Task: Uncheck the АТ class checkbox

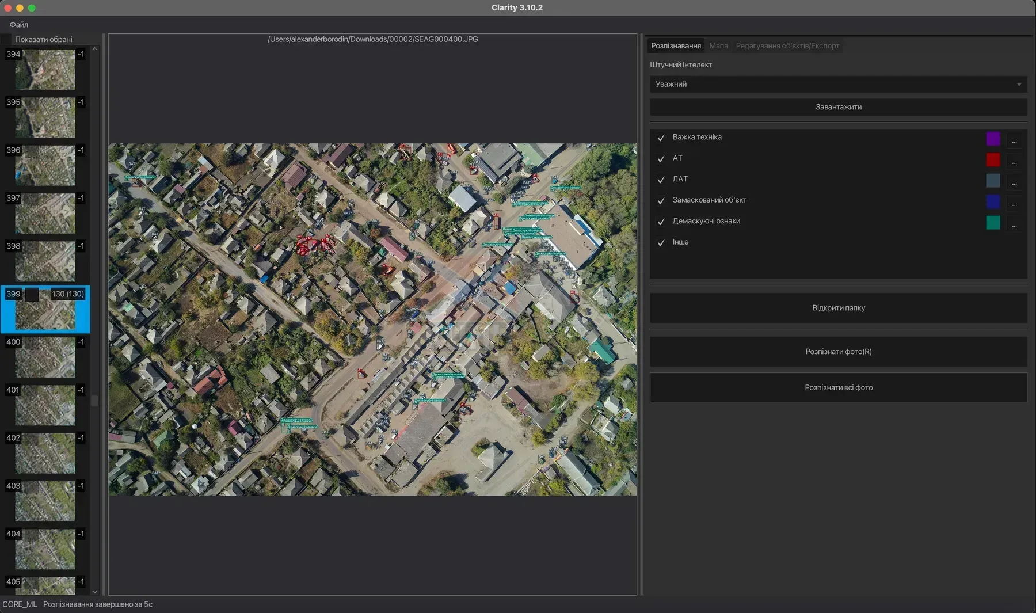Action: tap(661, 158)
